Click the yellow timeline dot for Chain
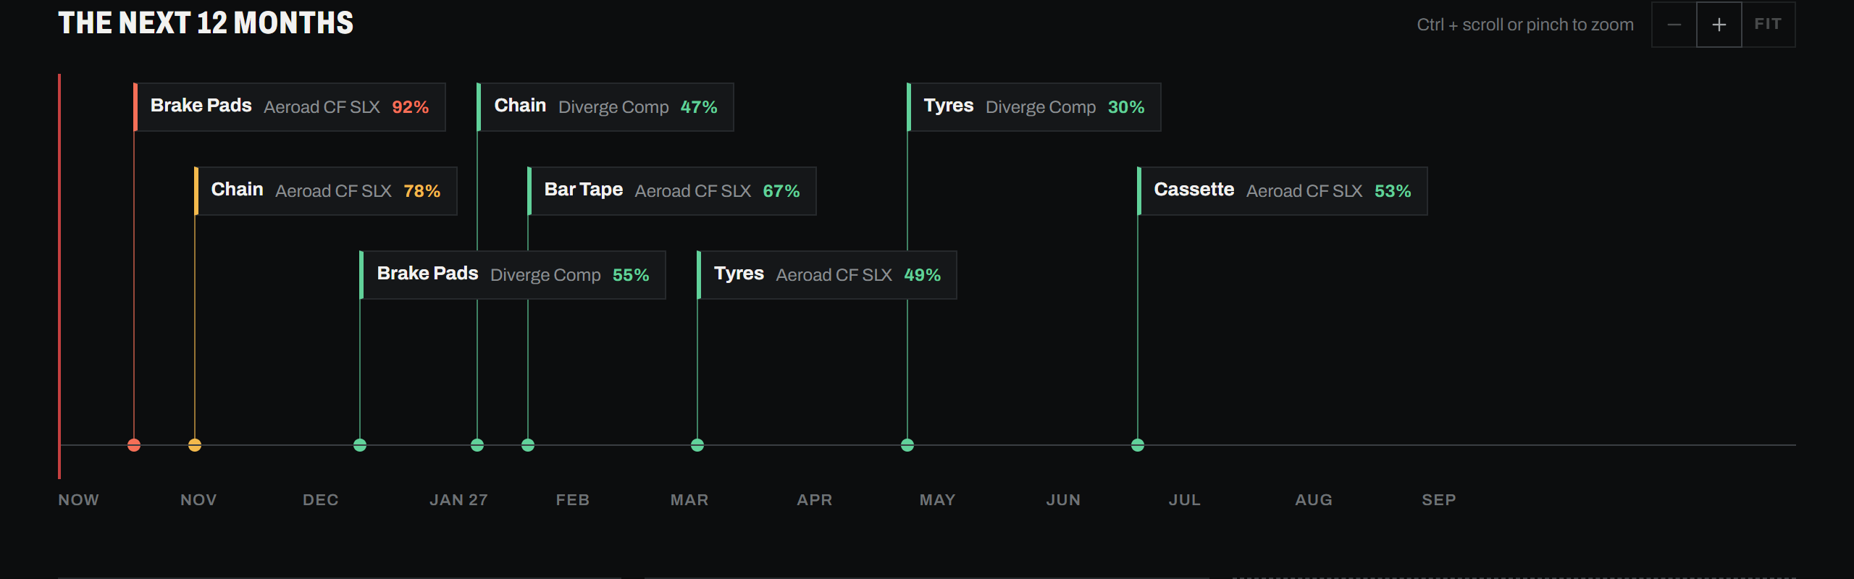The height and width of the screenshot is (579, 1854). click(195, 445)
